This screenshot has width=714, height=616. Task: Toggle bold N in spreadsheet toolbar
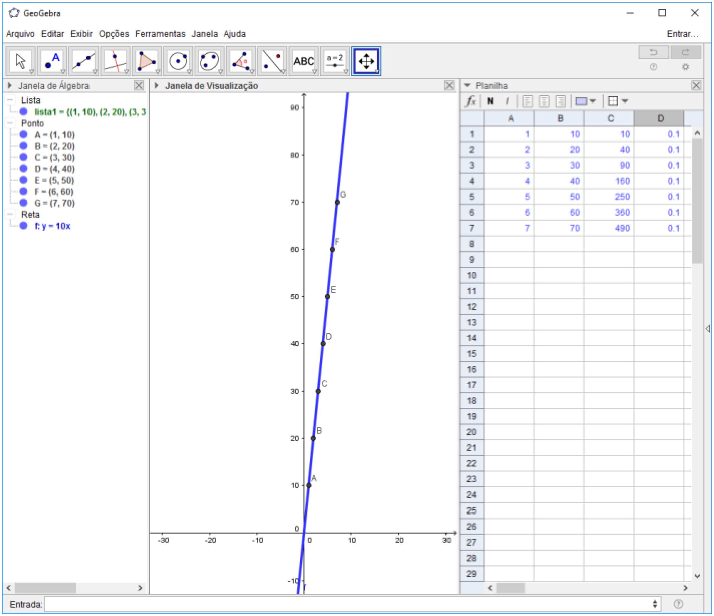click(490, 101)
